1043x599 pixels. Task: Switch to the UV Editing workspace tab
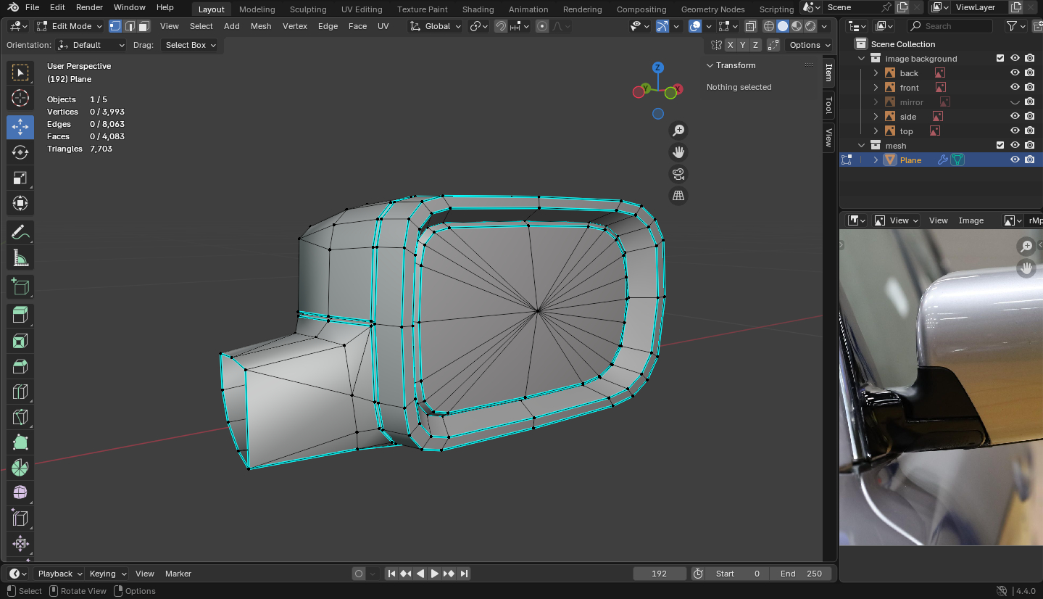[361, 9]
